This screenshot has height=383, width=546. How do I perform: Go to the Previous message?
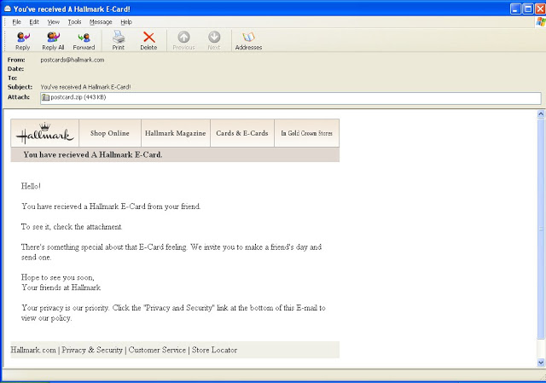pos(183,41)
